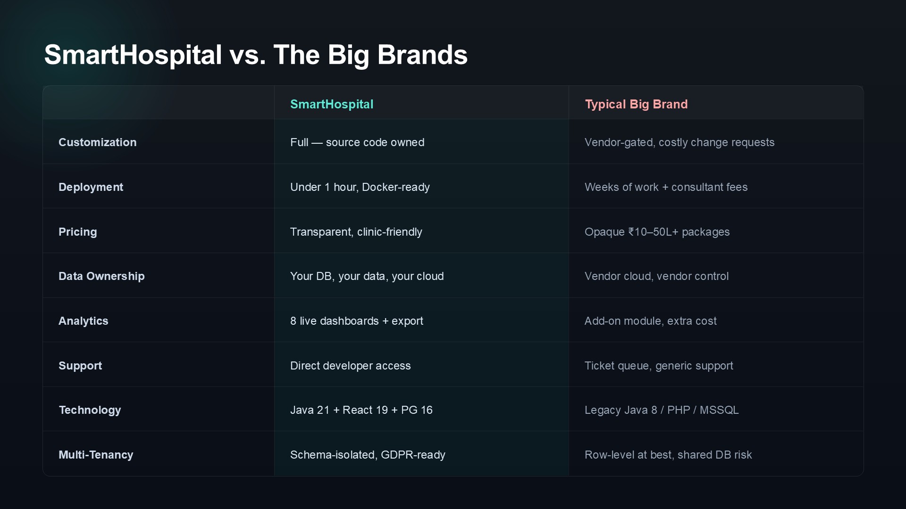Select the Technology row label

click(90, 410)
